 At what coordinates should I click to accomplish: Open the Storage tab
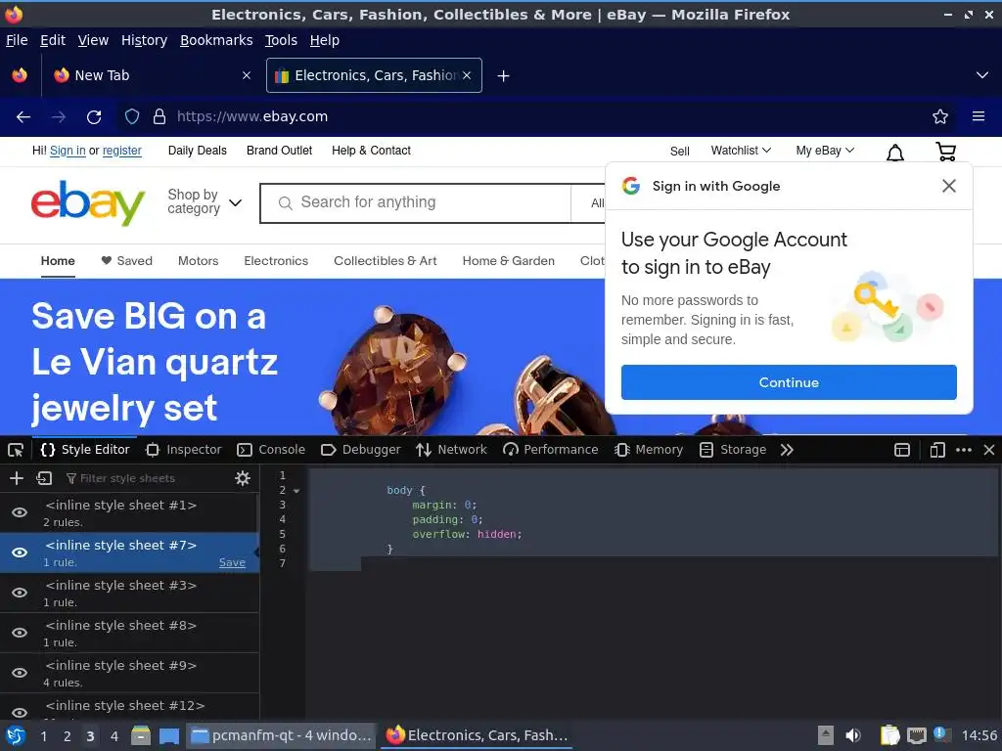click(733, 450)
